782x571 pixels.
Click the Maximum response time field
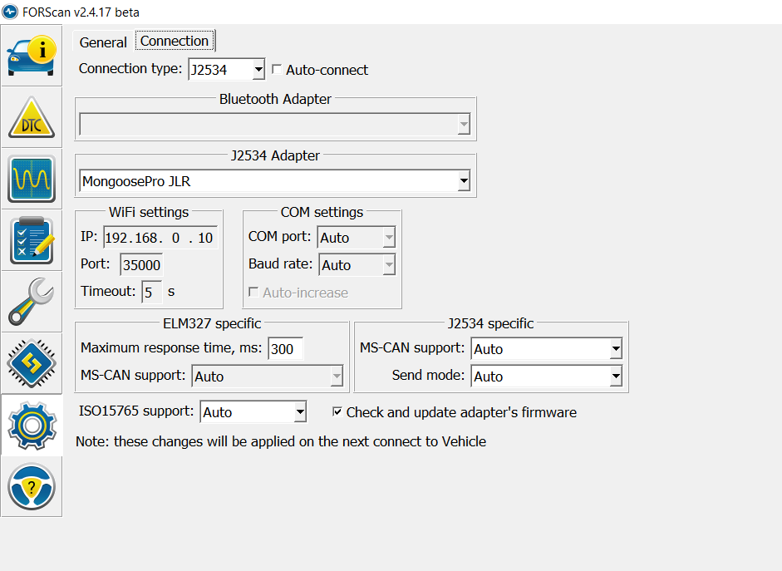pyautogui.click(x=285, y=349)
